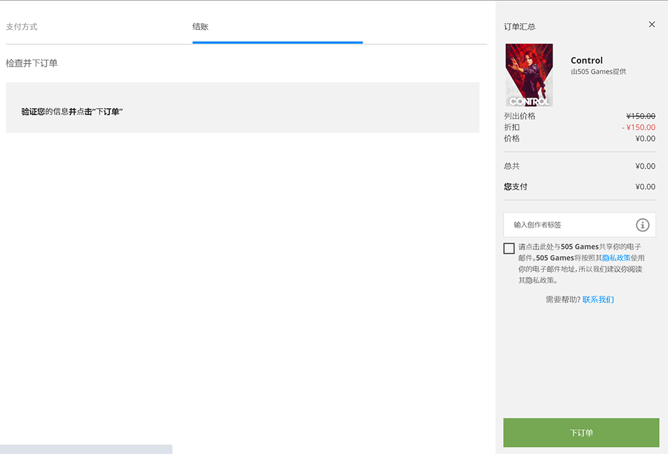
Task: Click the info icon beside creator tag field
Action: pos(643,225)
